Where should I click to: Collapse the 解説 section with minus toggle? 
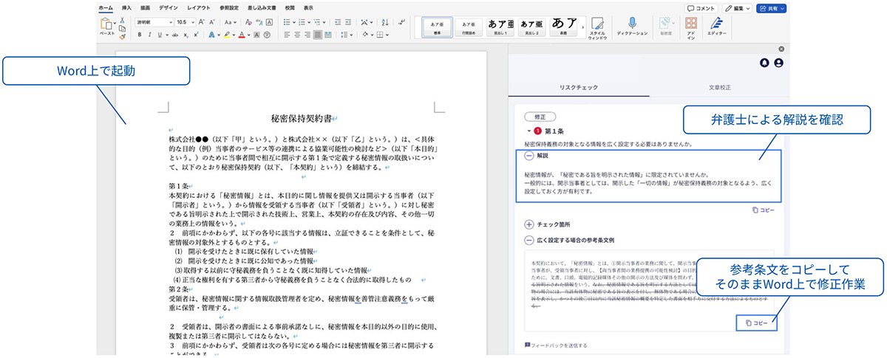[529, 156]
